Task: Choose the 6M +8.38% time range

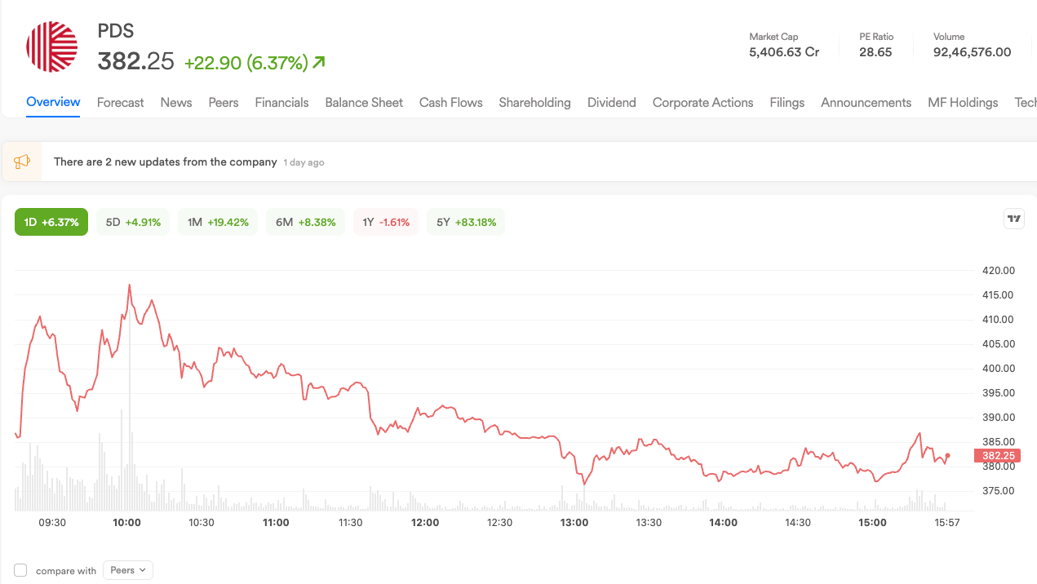Action: tap(306, 222)
